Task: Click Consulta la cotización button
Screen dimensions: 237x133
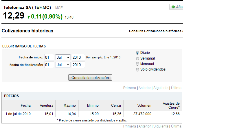Action: (90, 77)
